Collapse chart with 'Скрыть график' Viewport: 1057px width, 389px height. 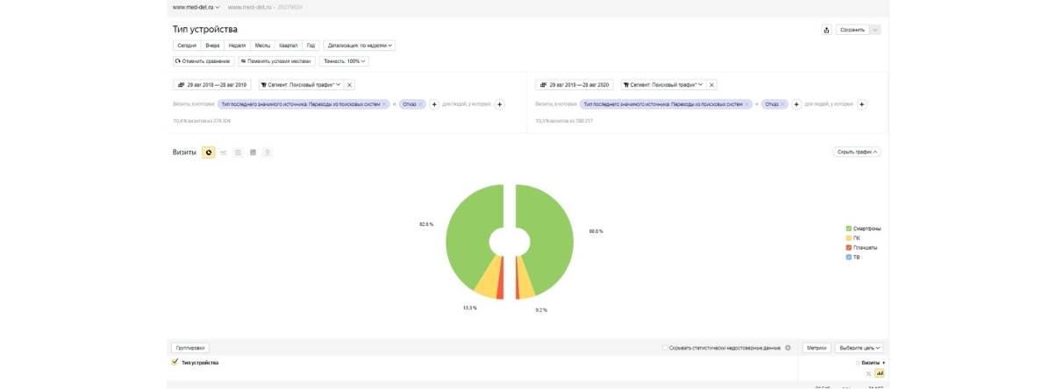tap(857, 152)
